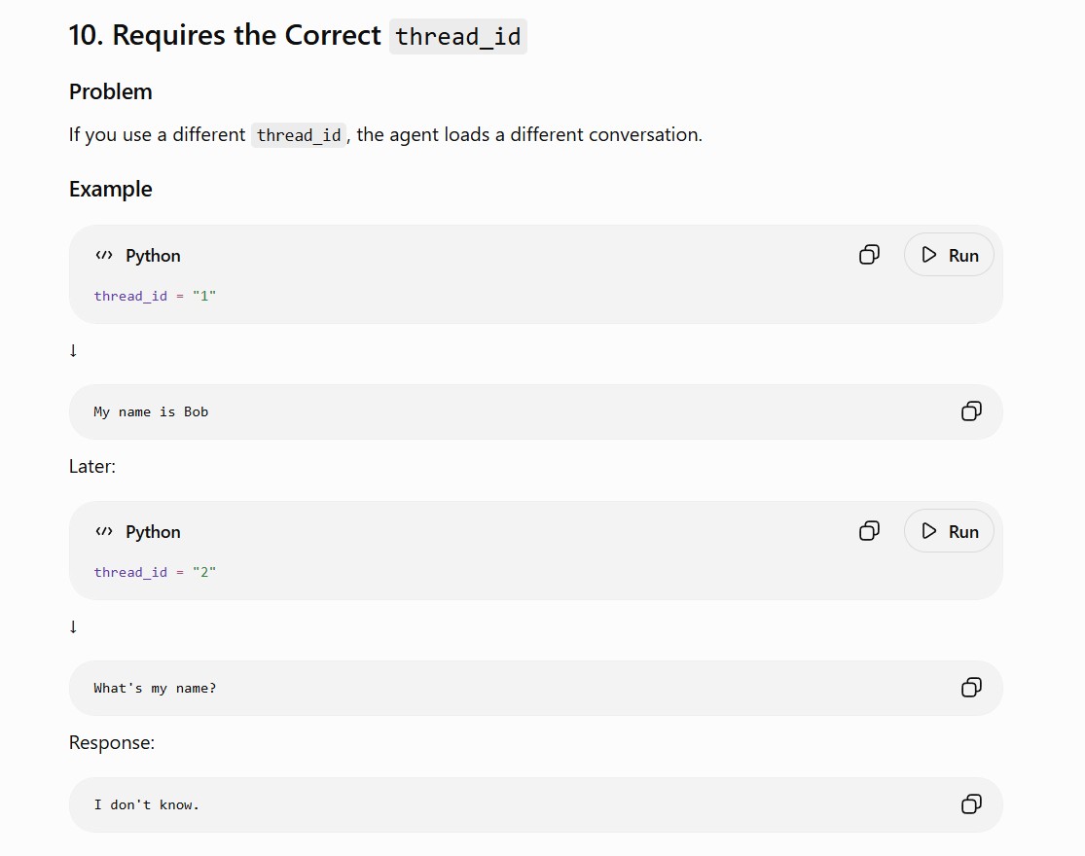Click the code icon beside second Python label

[x=104, y=531]
